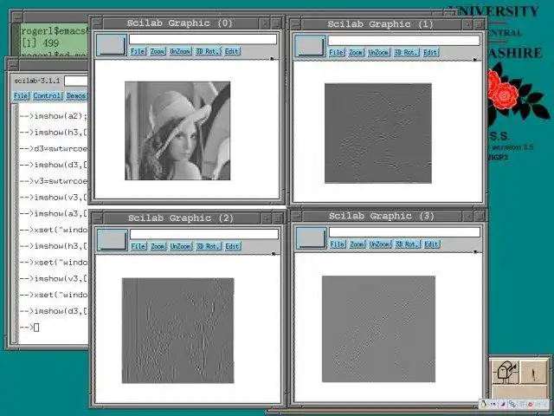554x416 pixels.
Task: Click 3D Rot. in Scilab Graphic (0)
Action: click(208, 51)
